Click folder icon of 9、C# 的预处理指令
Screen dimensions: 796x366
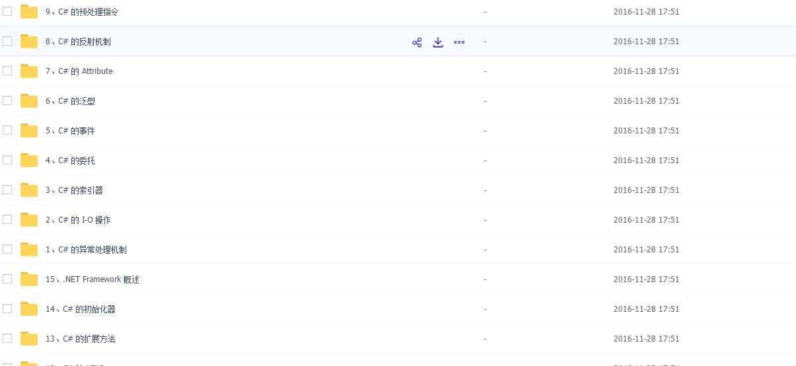click(29, 11)
